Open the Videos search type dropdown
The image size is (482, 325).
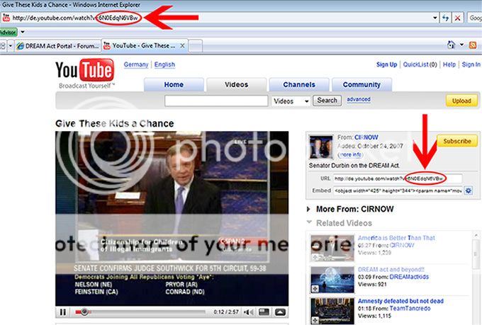click(291, 101)
